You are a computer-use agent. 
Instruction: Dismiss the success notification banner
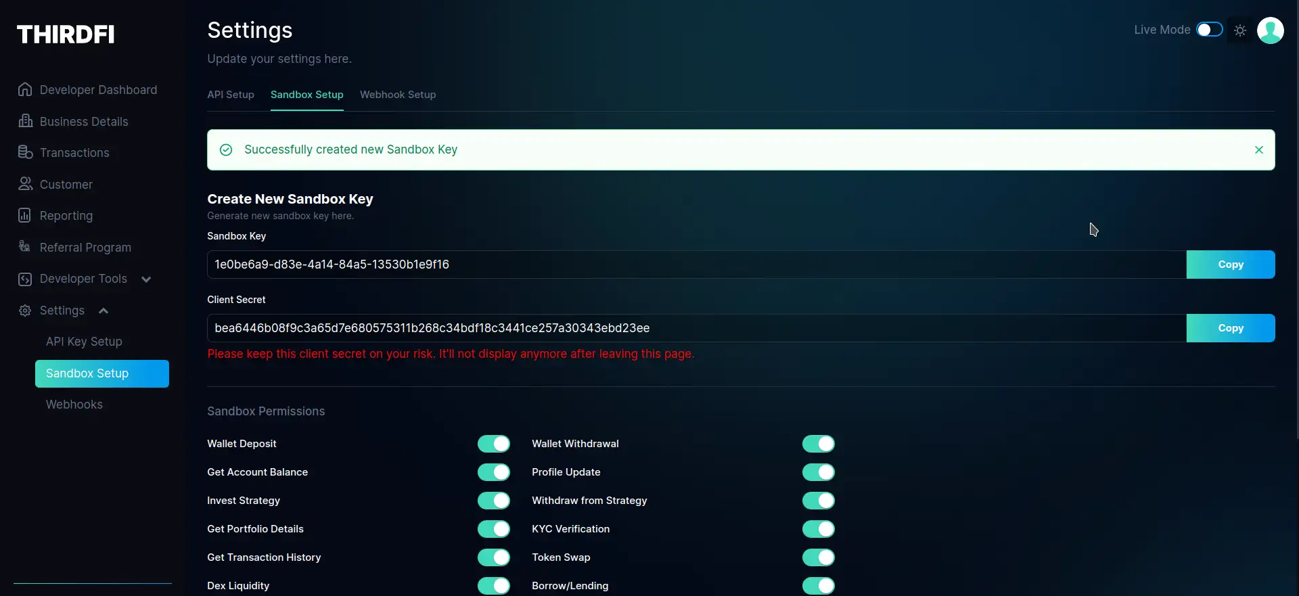point(1258,150)
